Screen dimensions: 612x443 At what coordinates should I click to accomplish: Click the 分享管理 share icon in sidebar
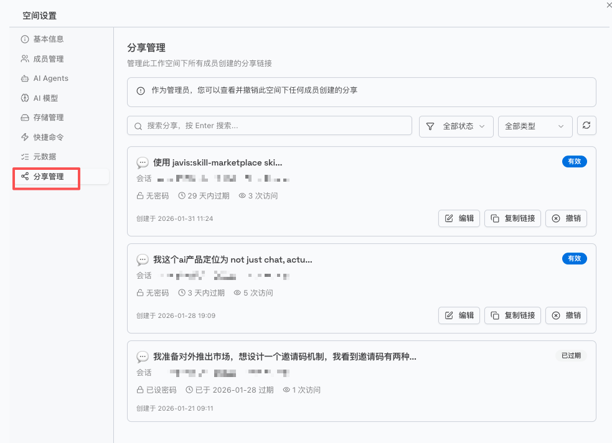tap(25, 176)
